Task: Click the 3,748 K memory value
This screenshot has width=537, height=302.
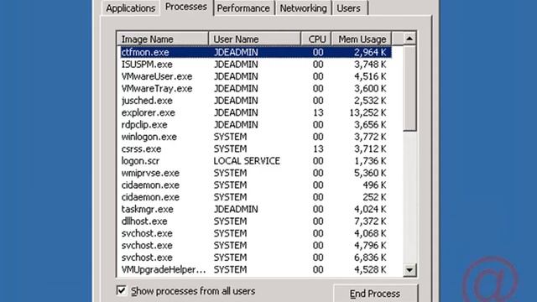Action: 370,65
